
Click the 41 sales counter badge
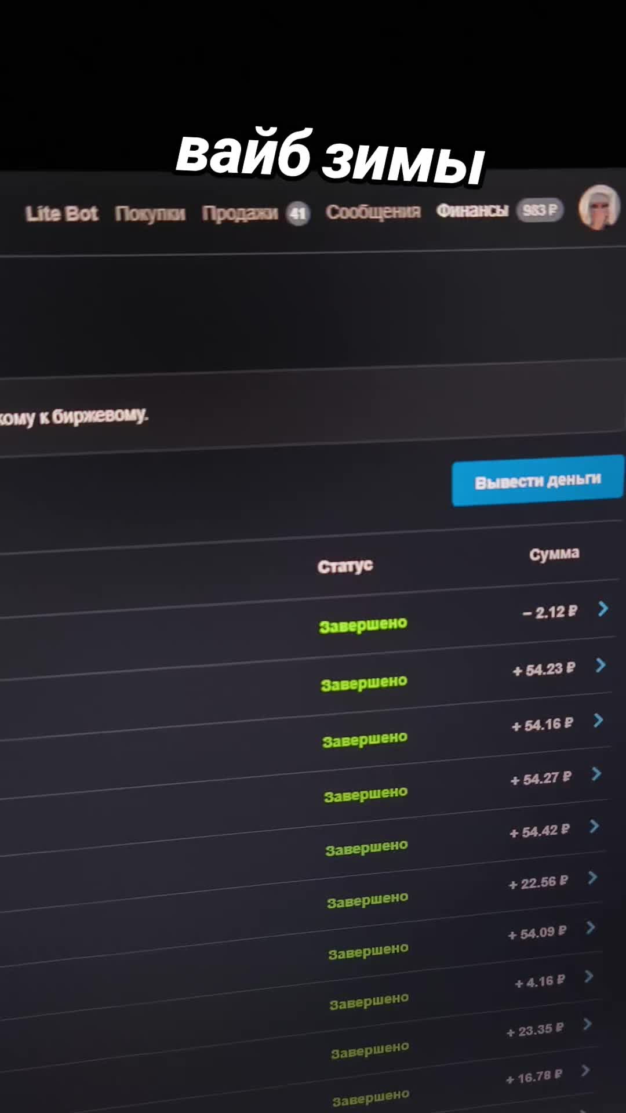298,214
